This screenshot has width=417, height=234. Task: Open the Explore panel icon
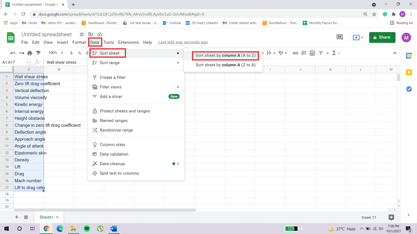391,217
